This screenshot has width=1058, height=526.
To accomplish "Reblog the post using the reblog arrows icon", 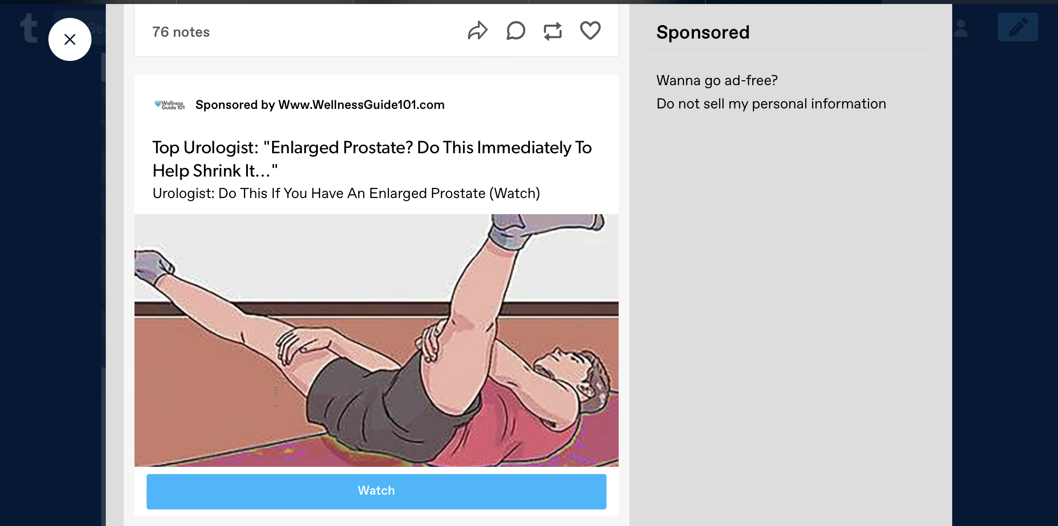I will coord(553,31).
